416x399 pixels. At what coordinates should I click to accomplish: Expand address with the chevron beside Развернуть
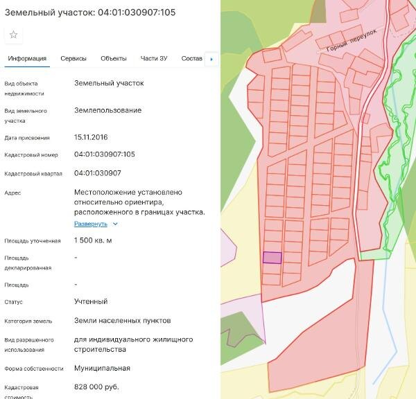(x=115, y=224)
